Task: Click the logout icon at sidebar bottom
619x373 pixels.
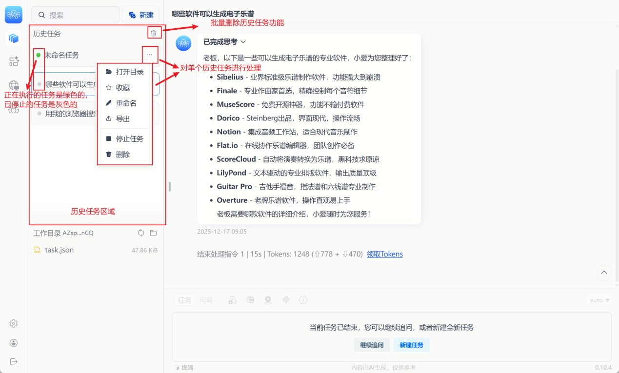Action: (x=14, y=361)
